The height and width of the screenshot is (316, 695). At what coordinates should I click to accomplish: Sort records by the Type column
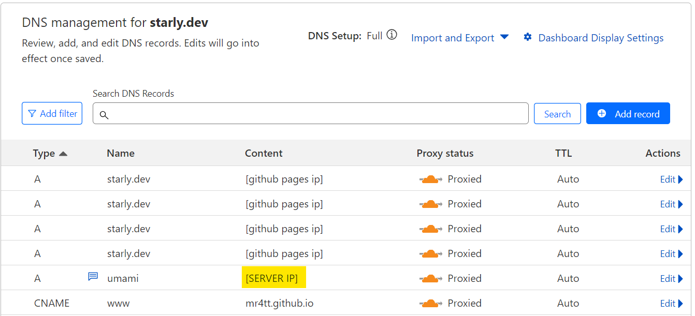(50, 153)
